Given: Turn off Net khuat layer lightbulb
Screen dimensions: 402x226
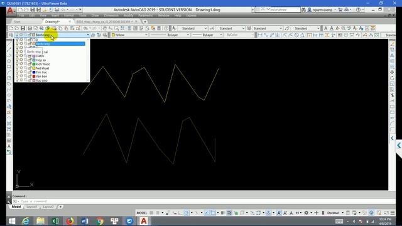Looking at the screenshot, I should (x=17, y=68).
